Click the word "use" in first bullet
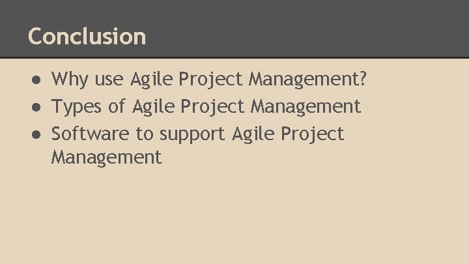The image size is (469, 264). [x=109, y=80]
